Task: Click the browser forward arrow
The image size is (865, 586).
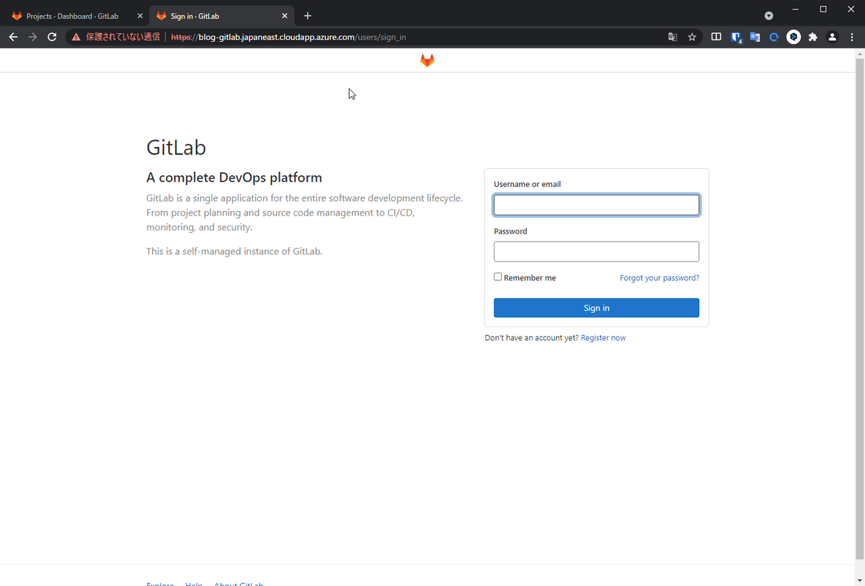Action: coord(32,37)
